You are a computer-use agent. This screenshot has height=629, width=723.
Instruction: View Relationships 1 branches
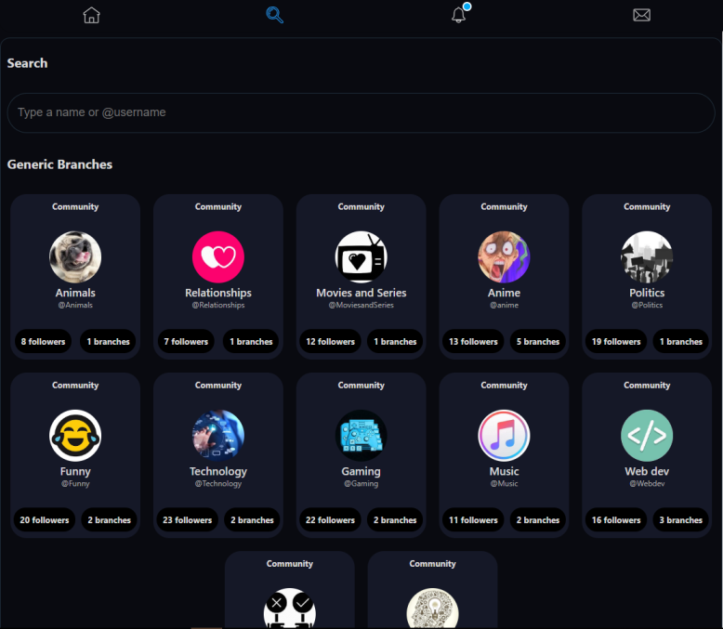pyautogui.click(x=251, y=342)
